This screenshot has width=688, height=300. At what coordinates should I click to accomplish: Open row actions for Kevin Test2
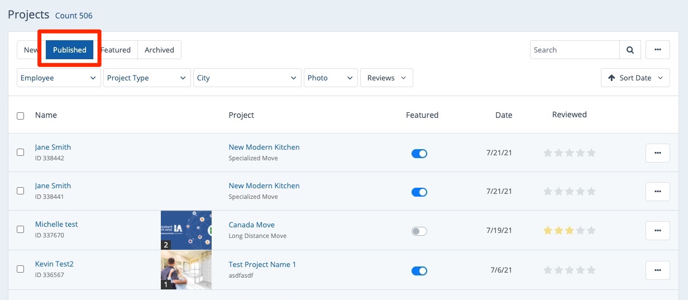[657, 270]
